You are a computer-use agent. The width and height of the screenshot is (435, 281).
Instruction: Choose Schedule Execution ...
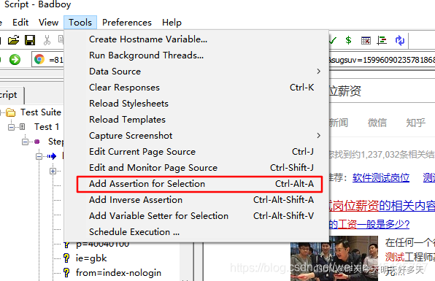[x=196, y=232]
